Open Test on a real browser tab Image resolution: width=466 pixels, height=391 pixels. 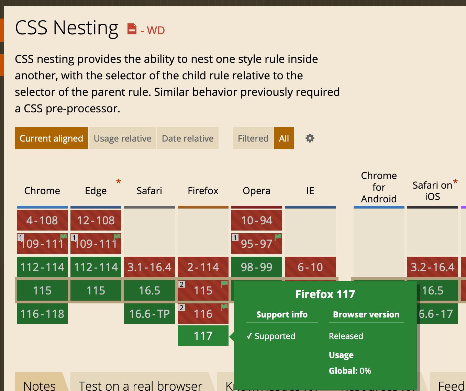point(140,383)
